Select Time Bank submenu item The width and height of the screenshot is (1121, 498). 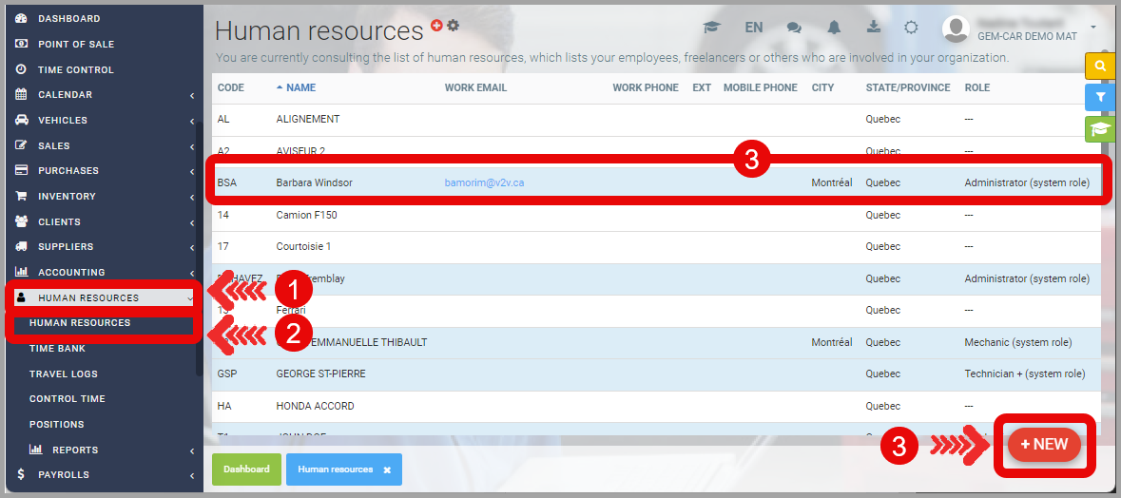[57, 349]
